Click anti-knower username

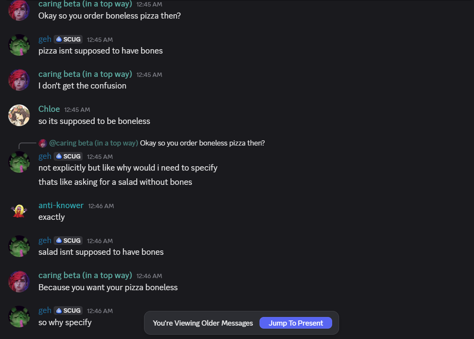(x=61, y=206)
